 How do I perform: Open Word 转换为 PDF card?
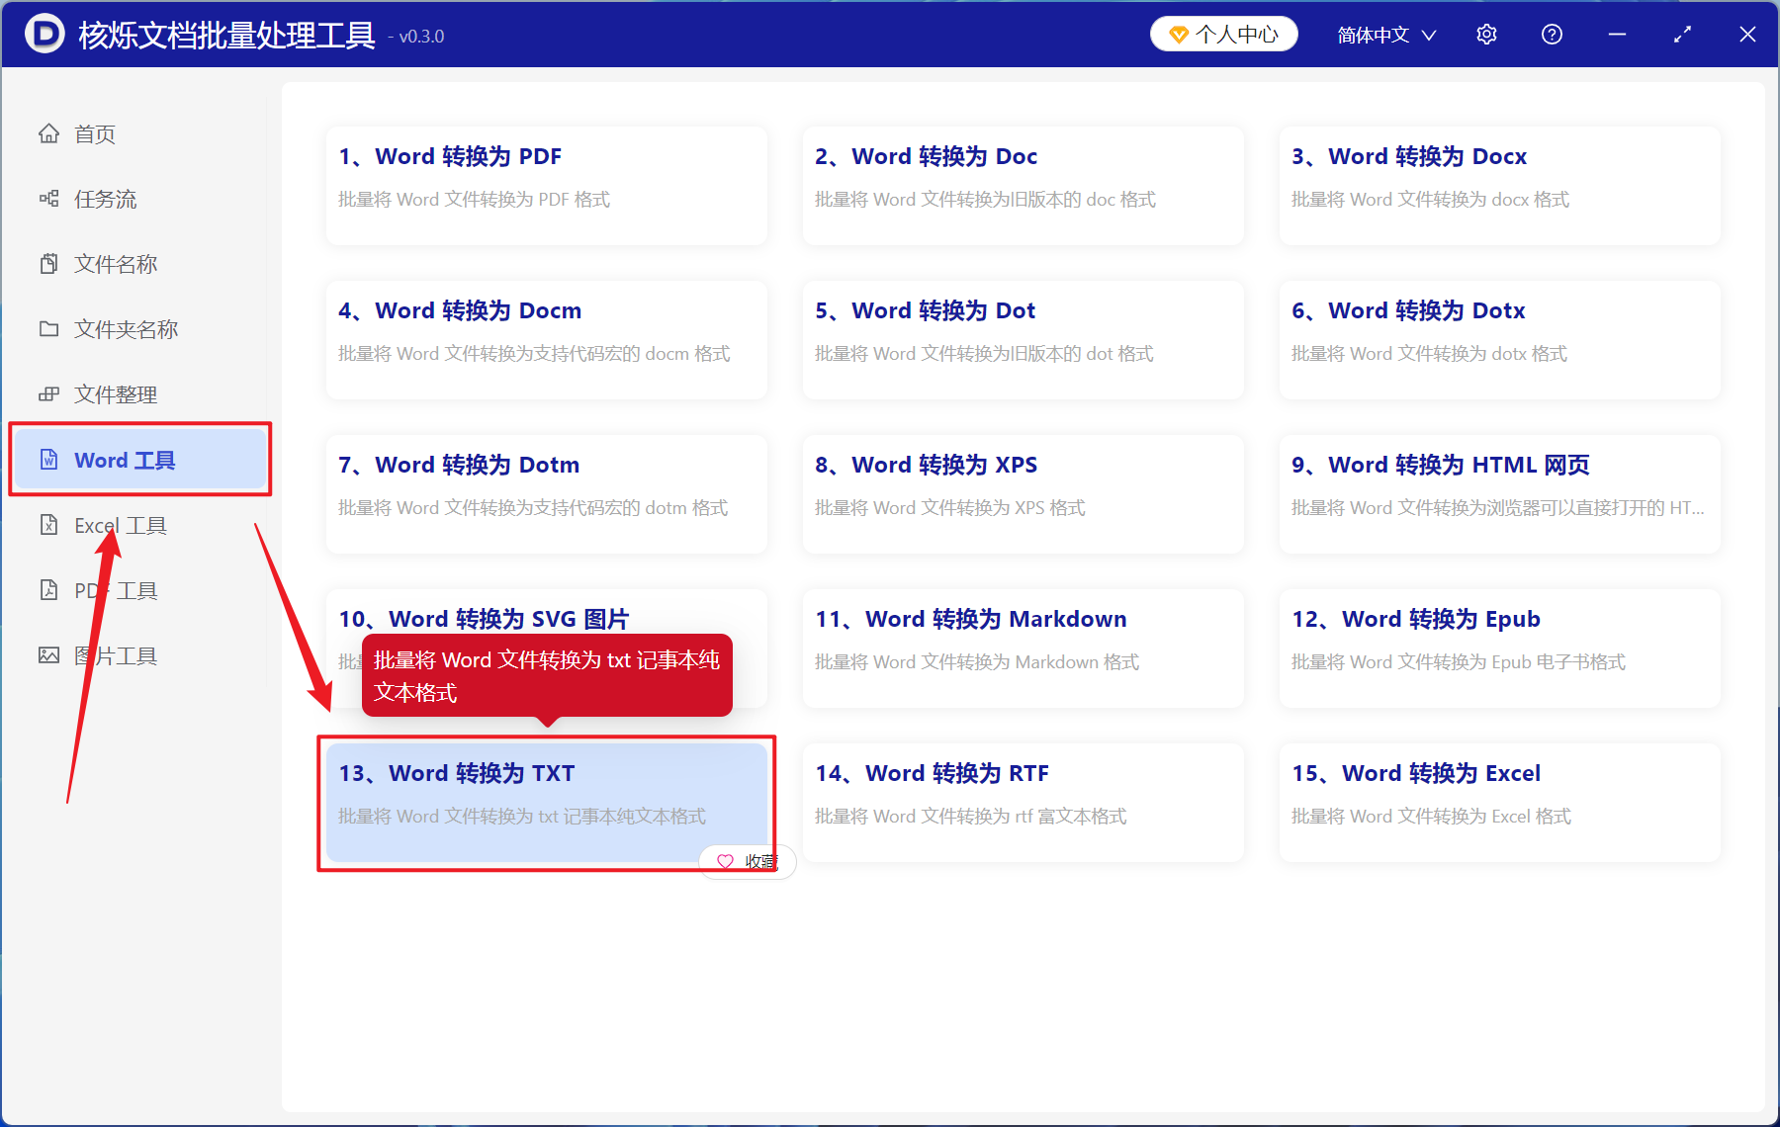(546, 185)
